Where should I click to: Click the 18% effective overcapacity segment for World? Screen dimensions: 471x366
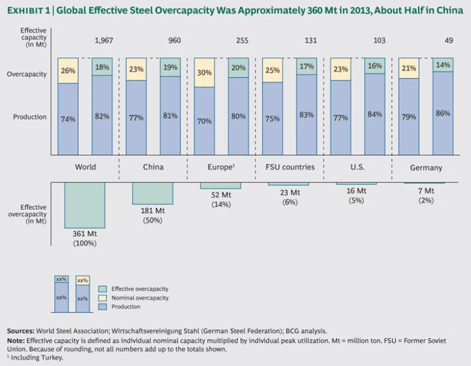pos(102,67)
